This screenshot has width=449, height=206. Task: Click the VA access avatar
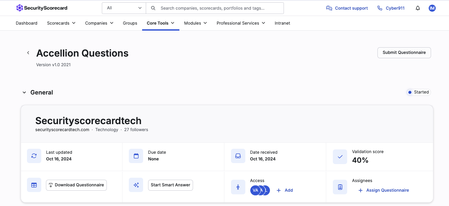pos(255,190)
